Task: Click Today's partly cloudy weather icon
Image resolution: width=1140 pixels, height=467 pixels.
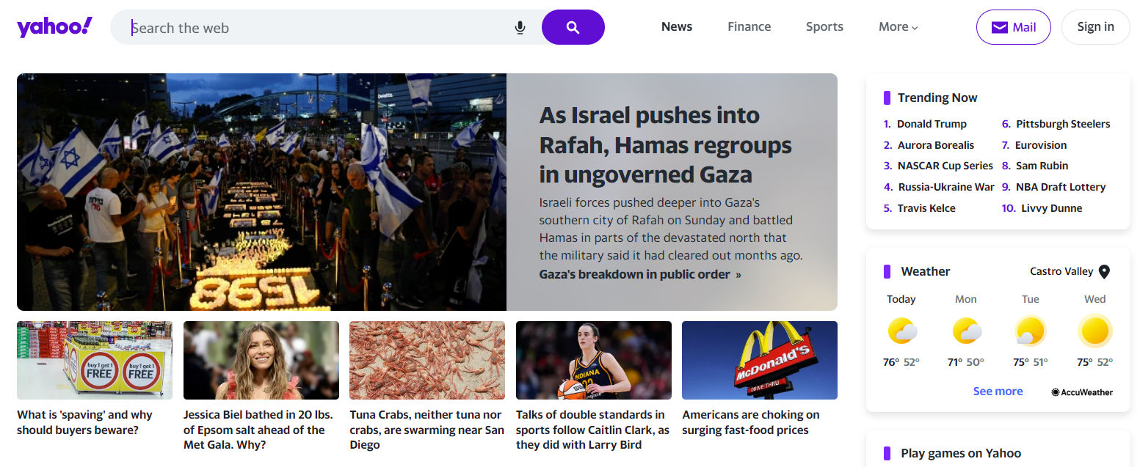Action: pos(901,331)
